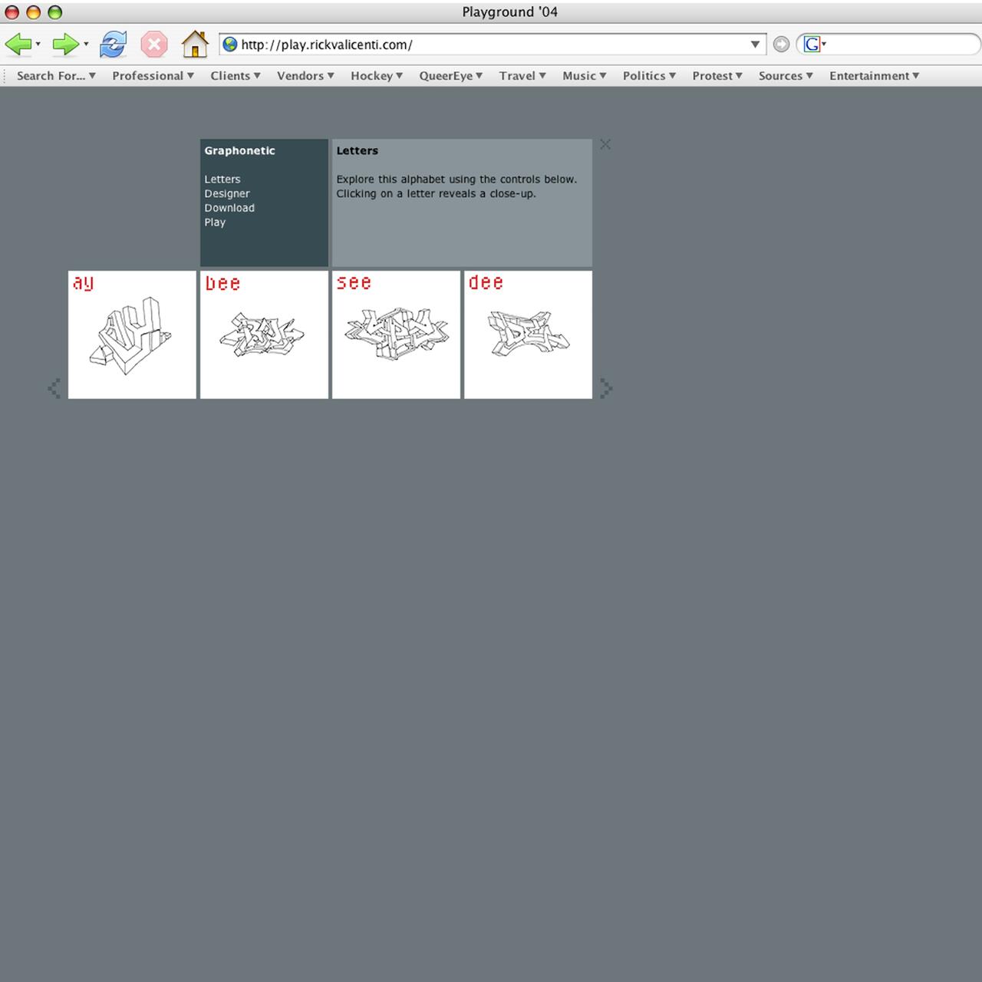This screenshot has width=982, height=982.
Task: Open the address bar history dropdown
Action: tap(755, 44)
